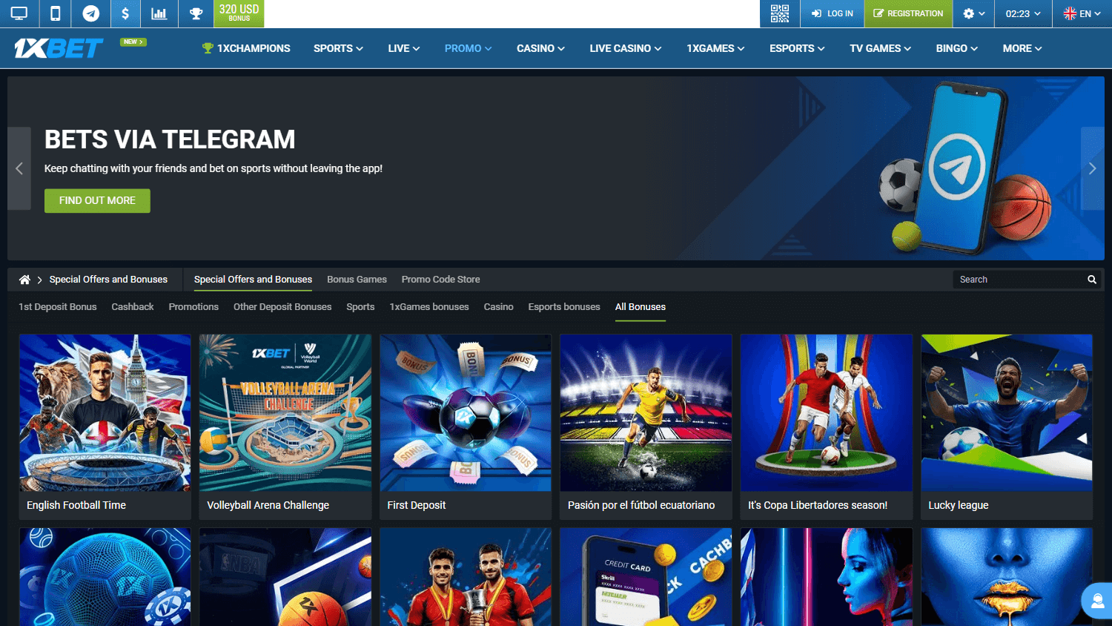The image size is (1112, 626).
Task: Click the FIND OUT MORE button
Action: click(97, 201)
